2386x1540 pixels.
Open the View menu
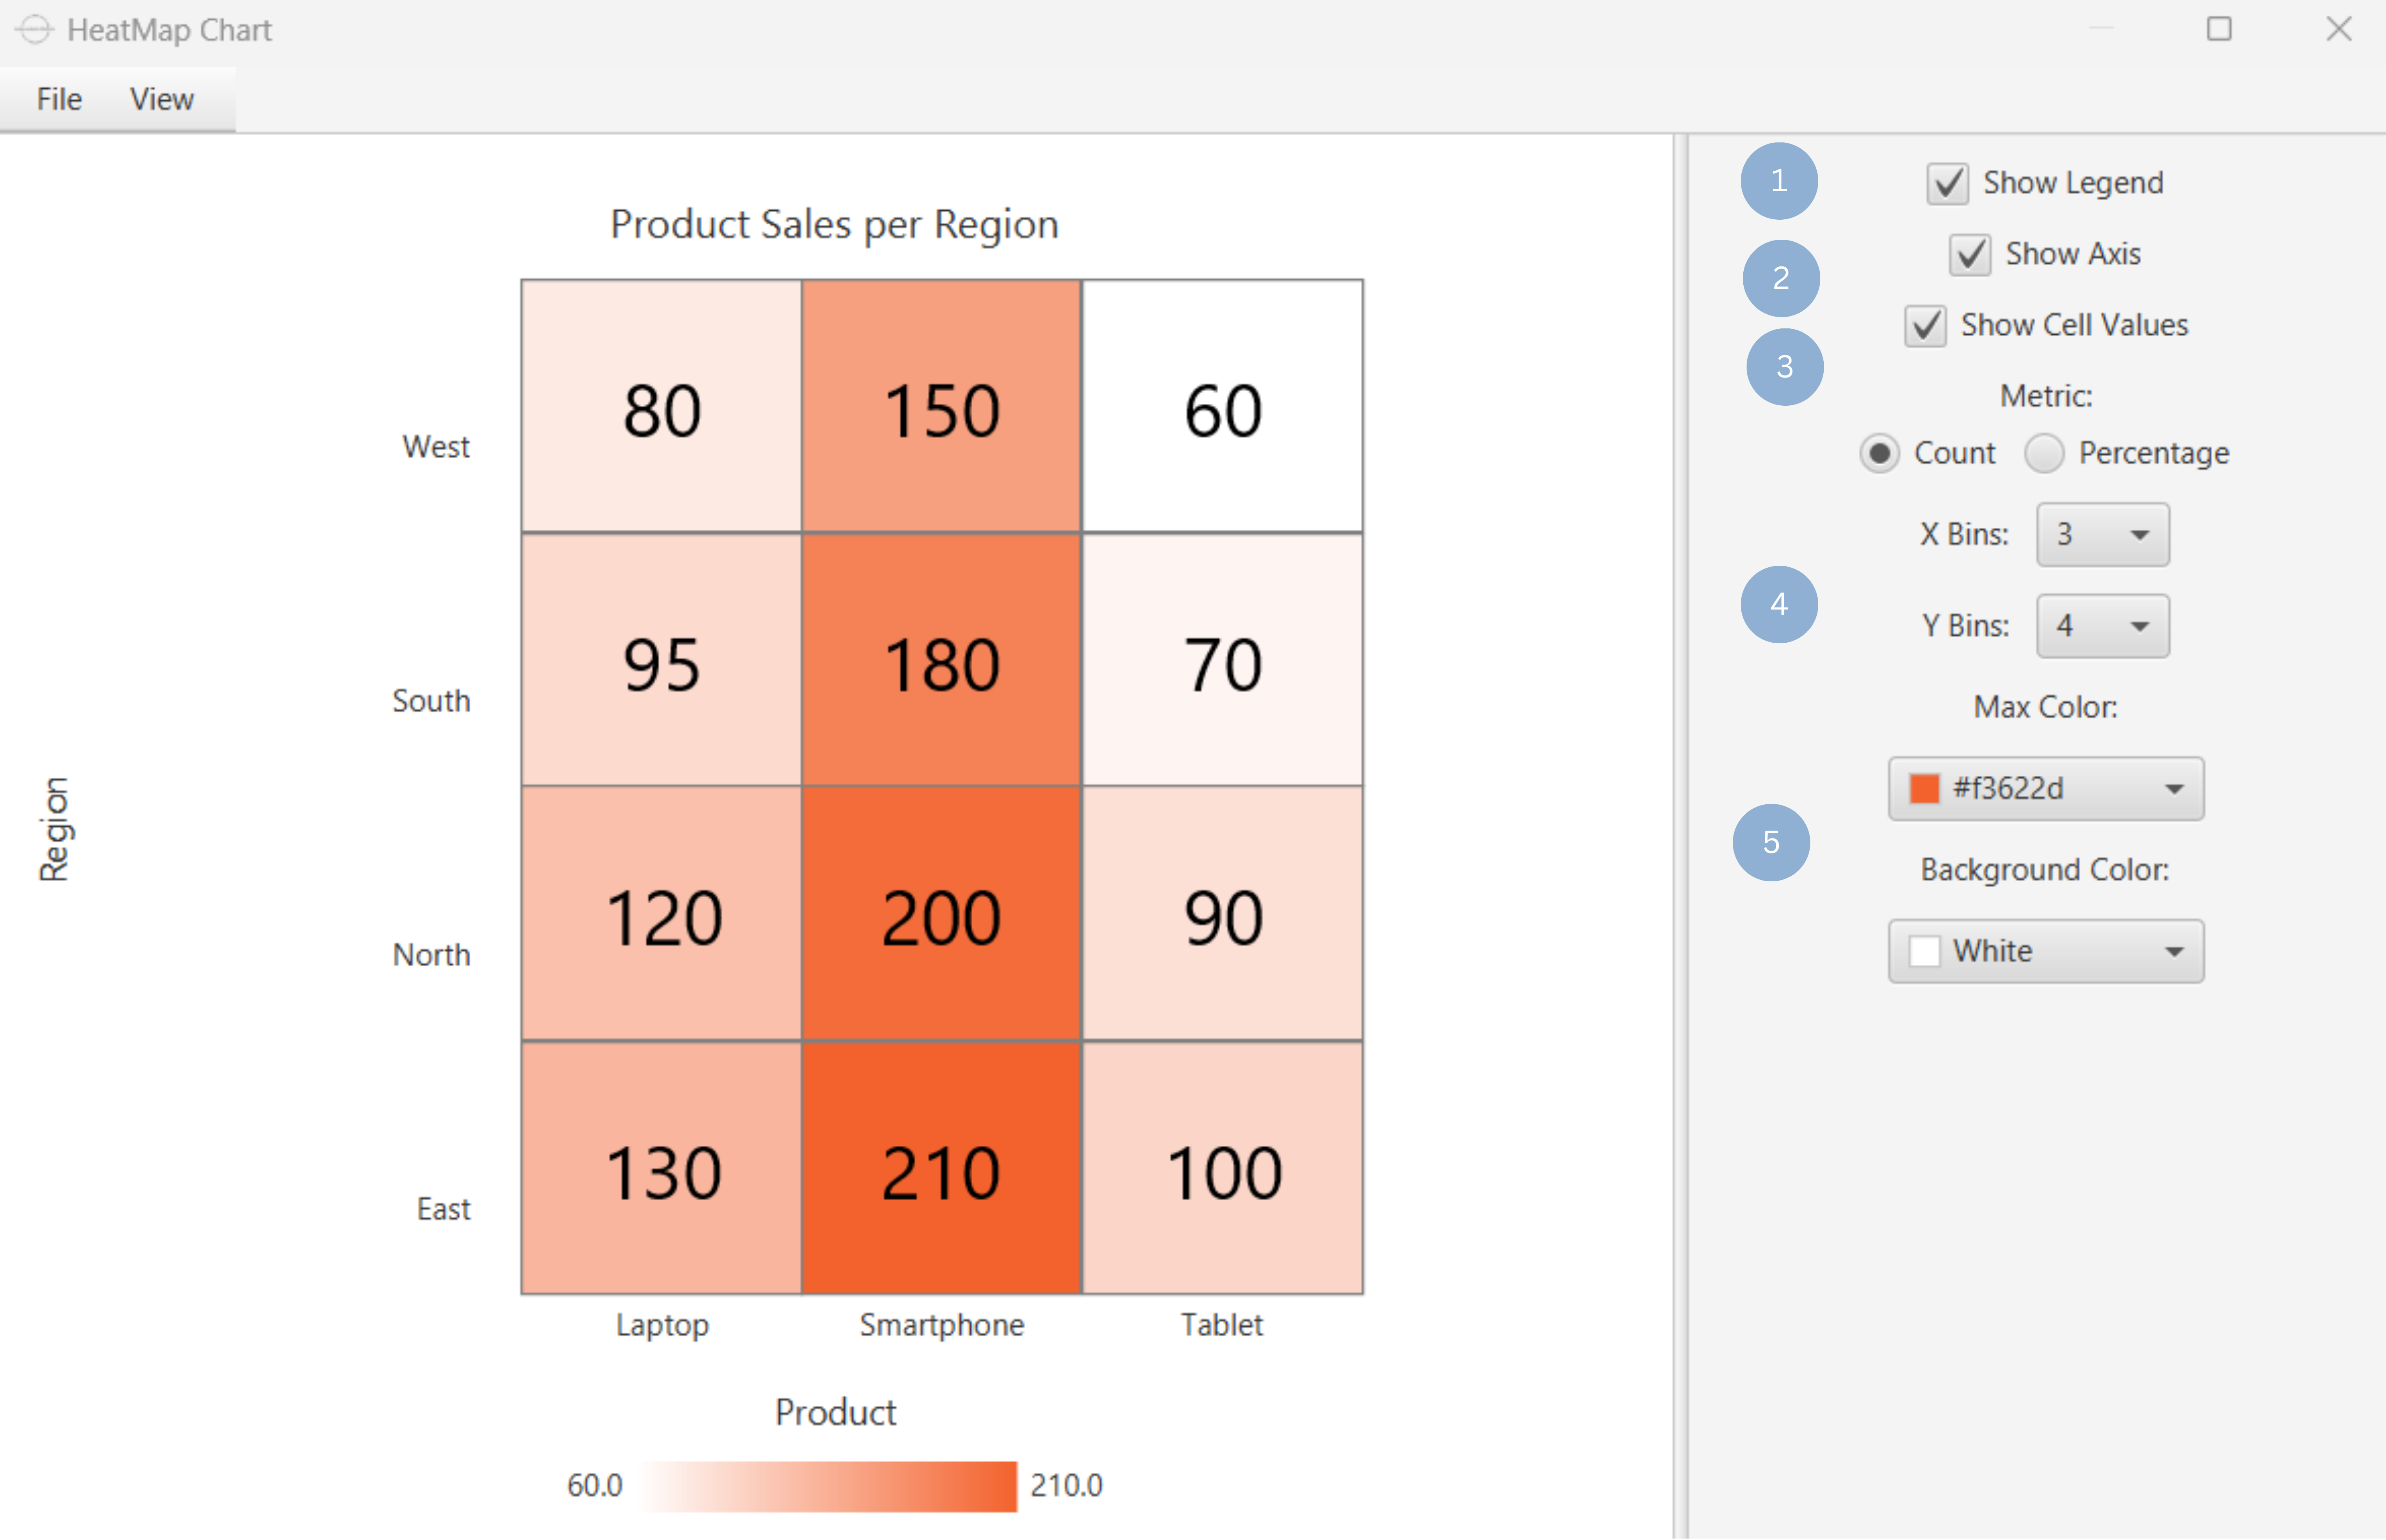160,98
